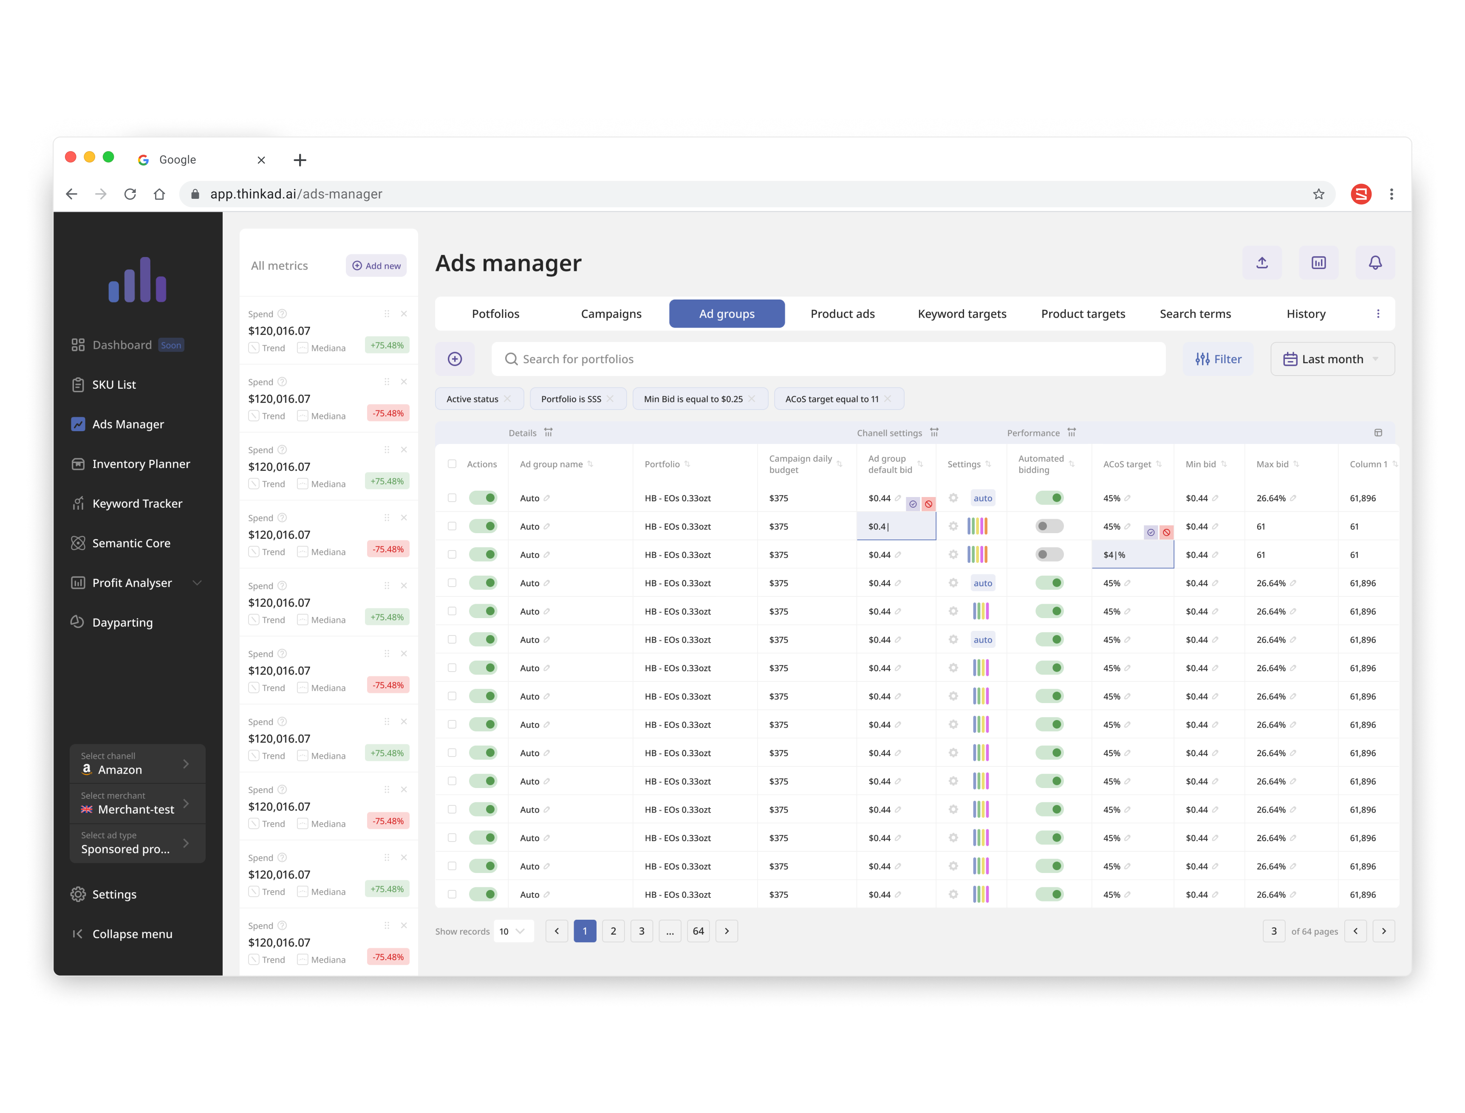Open Select merchant Merchant-test selector
This screenshot has width=1465, height=1113.
tap(137, 804)
